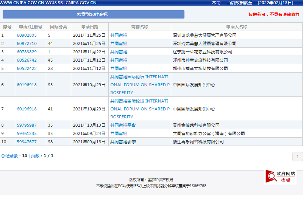This screenshot has height=197, width=303.
Task: Click class value 38 in row 10
Action: coord(50,142)
